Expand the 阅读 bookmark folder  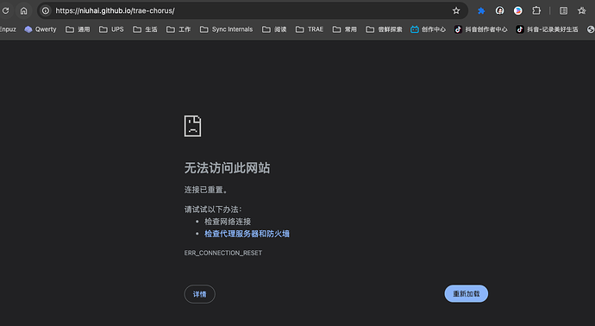274,29
